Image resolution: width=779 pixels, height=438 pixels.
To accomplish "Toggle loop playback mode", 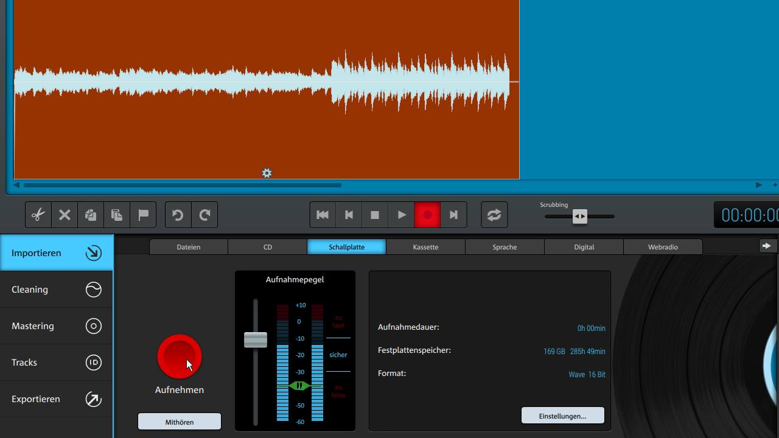I will pos(494,215).
